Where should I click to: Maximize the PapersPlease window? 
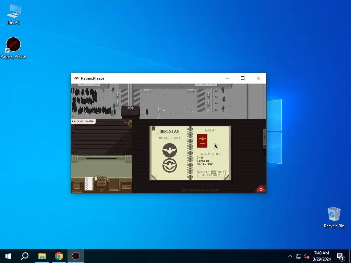(243, 78)
